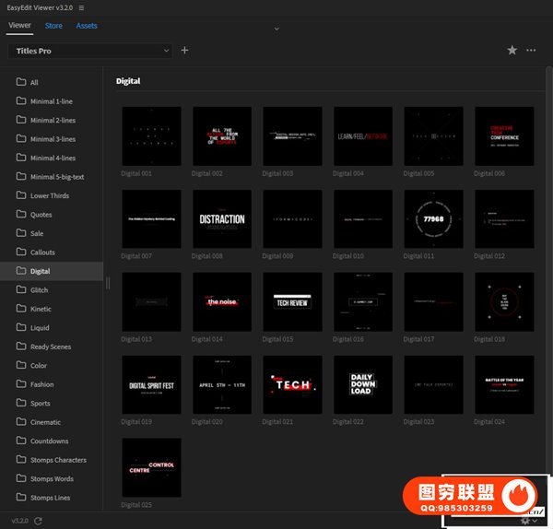Select the Lower Thirds category
The width and height of the screenshot is (553, 529).
(51, 195)
